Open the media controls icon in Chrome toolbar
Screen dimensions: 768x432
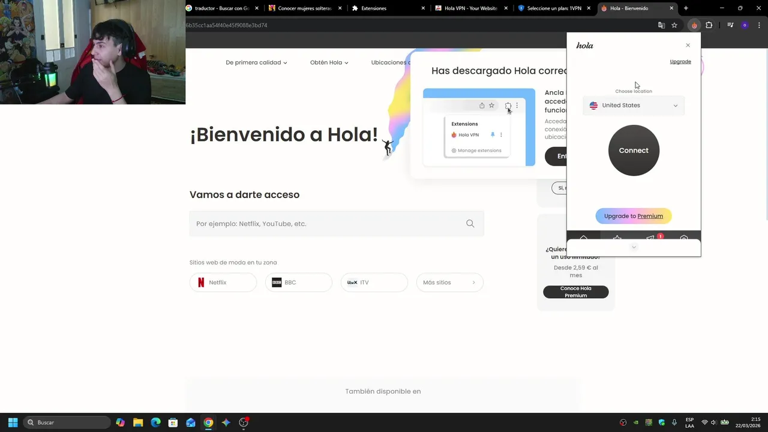coord(730,25)
